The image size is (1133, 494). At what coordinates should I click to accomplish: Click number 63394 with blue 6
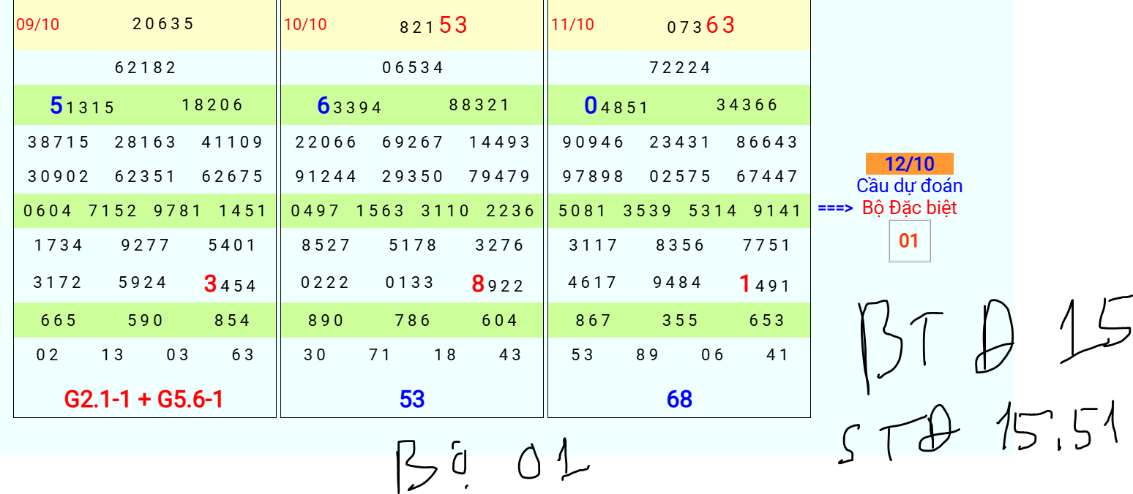click(x=349, y=106)
